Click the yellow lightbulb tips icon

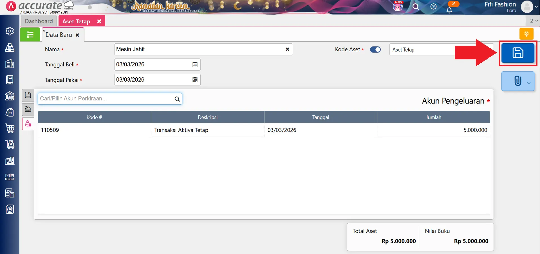(526, 34)
